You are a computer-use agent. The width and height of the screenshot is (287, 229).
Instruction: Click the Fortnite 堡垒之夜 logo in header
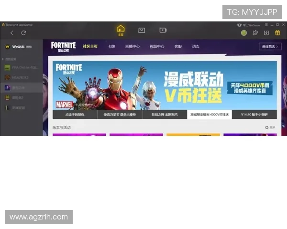(x=63, y=47)
